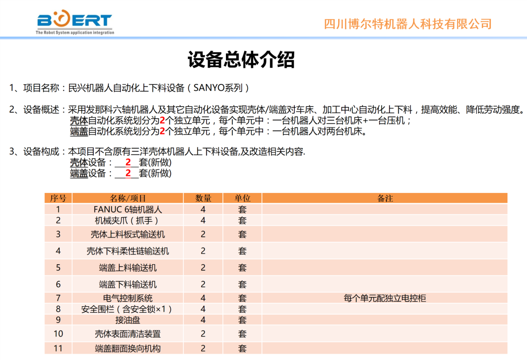Click quantity 2 in 壳体上料板式输送机 row
The height and width of the screenshot is (360, 527).
pyautogui.click(x=203, y=234)
